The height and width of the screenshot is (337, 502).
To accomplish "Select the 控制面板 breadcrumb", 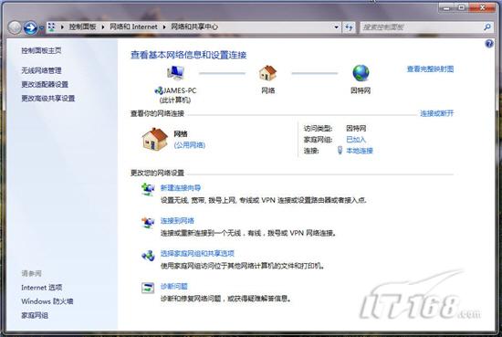I will coord(82,26).
